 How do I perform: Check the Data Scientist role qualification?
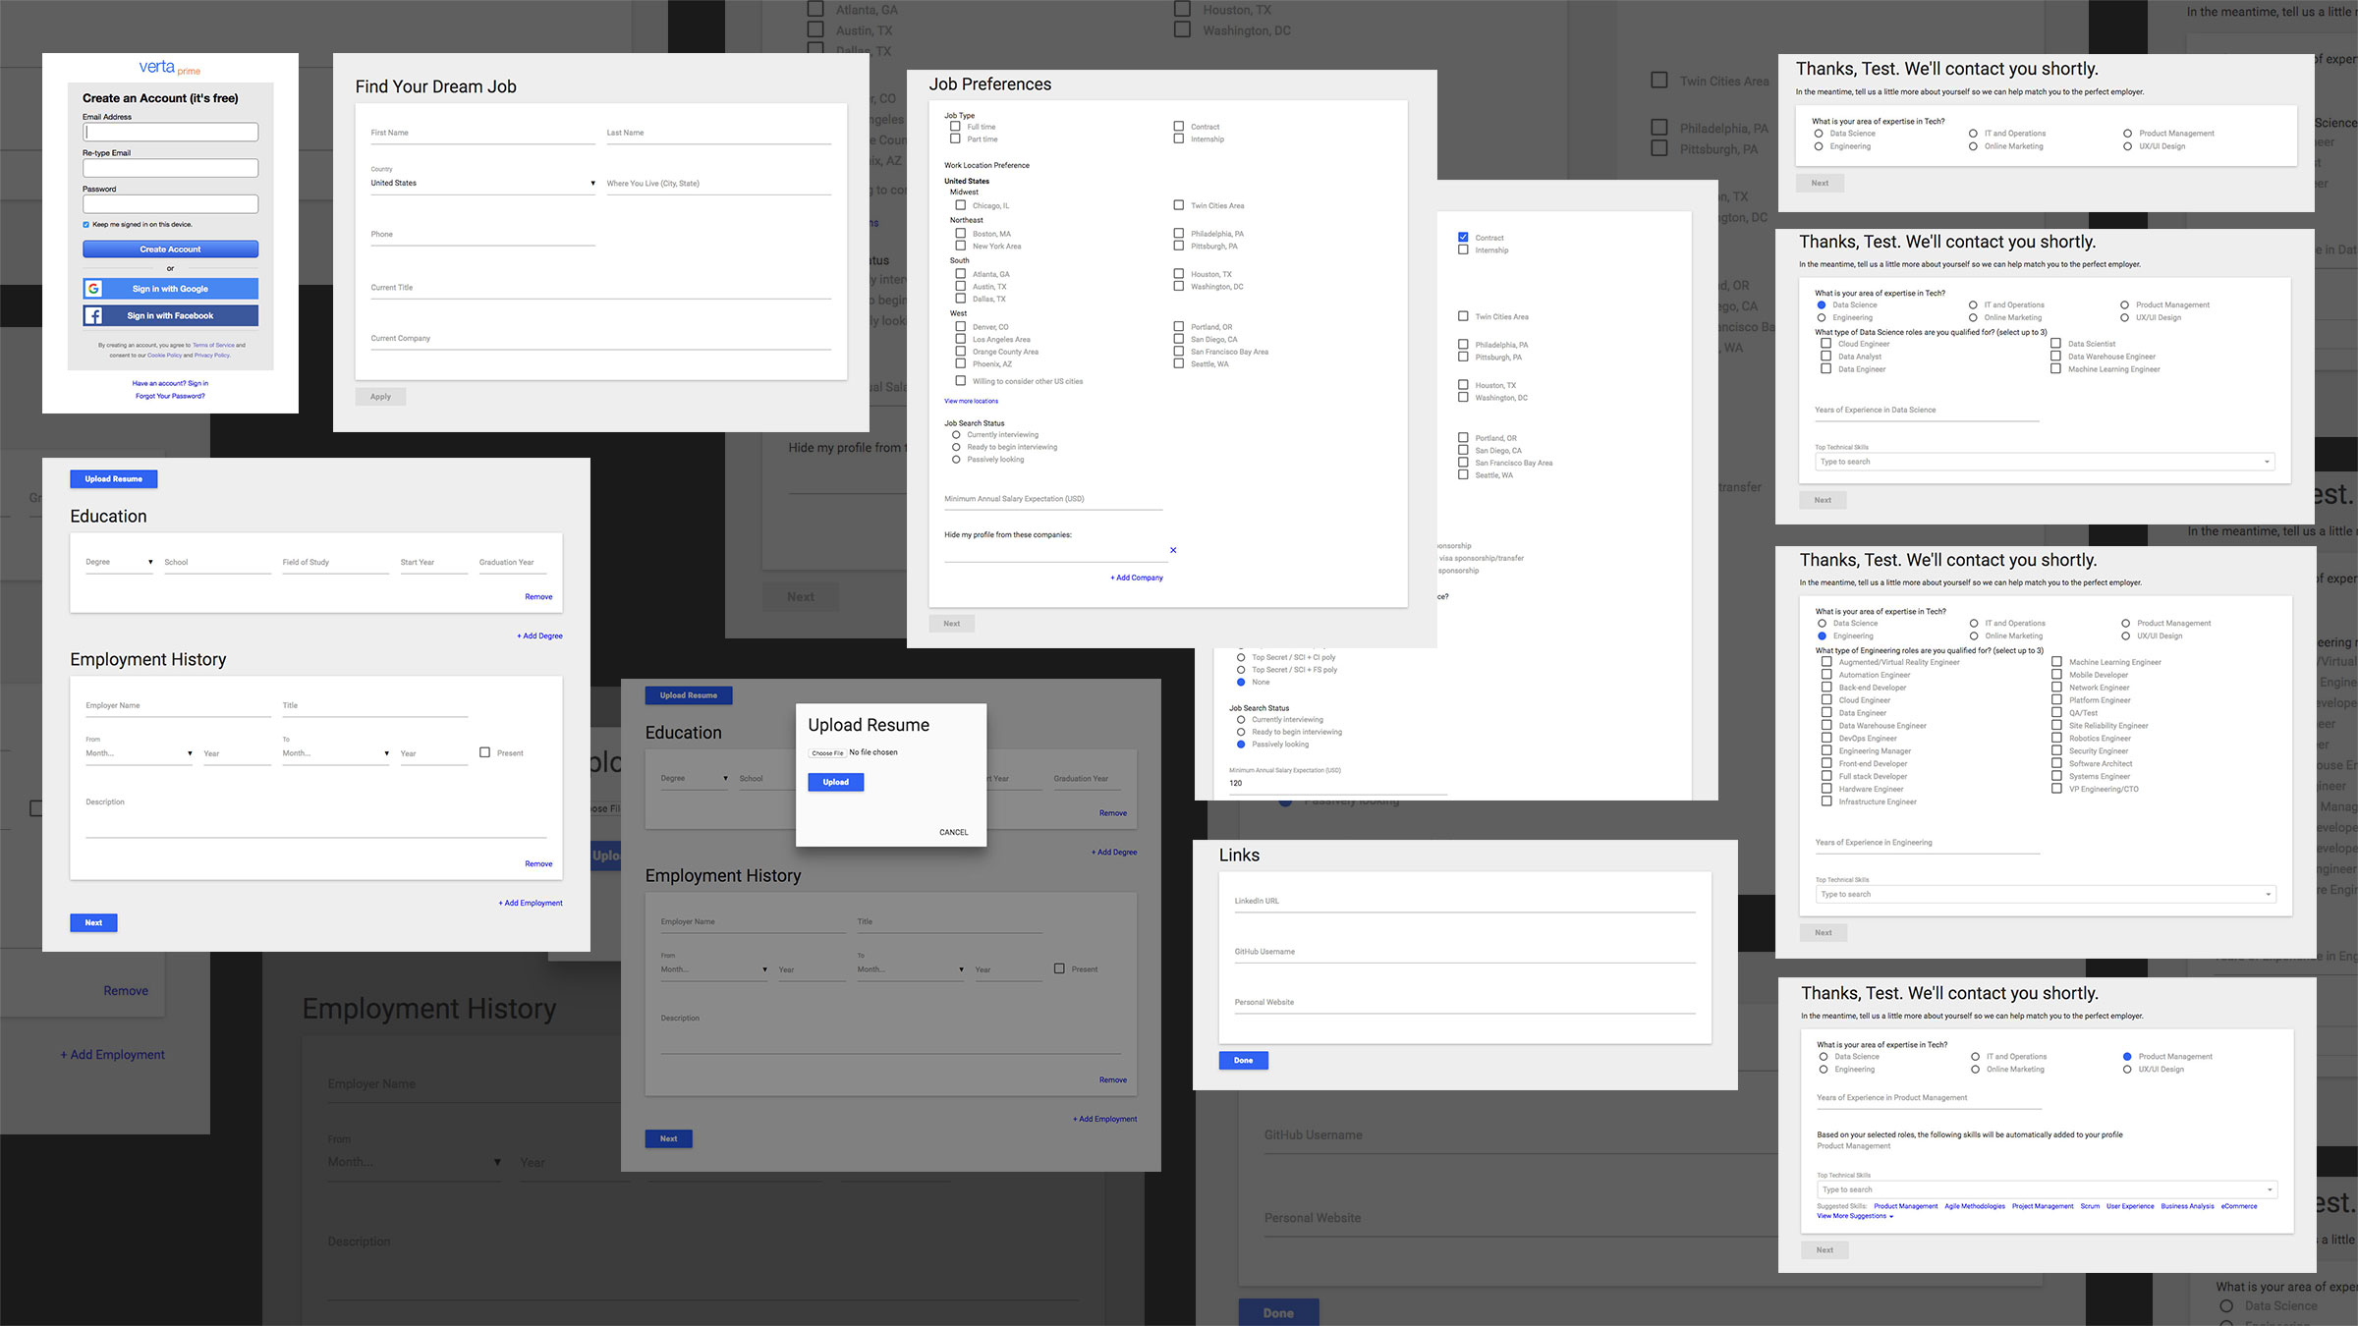2055,343
